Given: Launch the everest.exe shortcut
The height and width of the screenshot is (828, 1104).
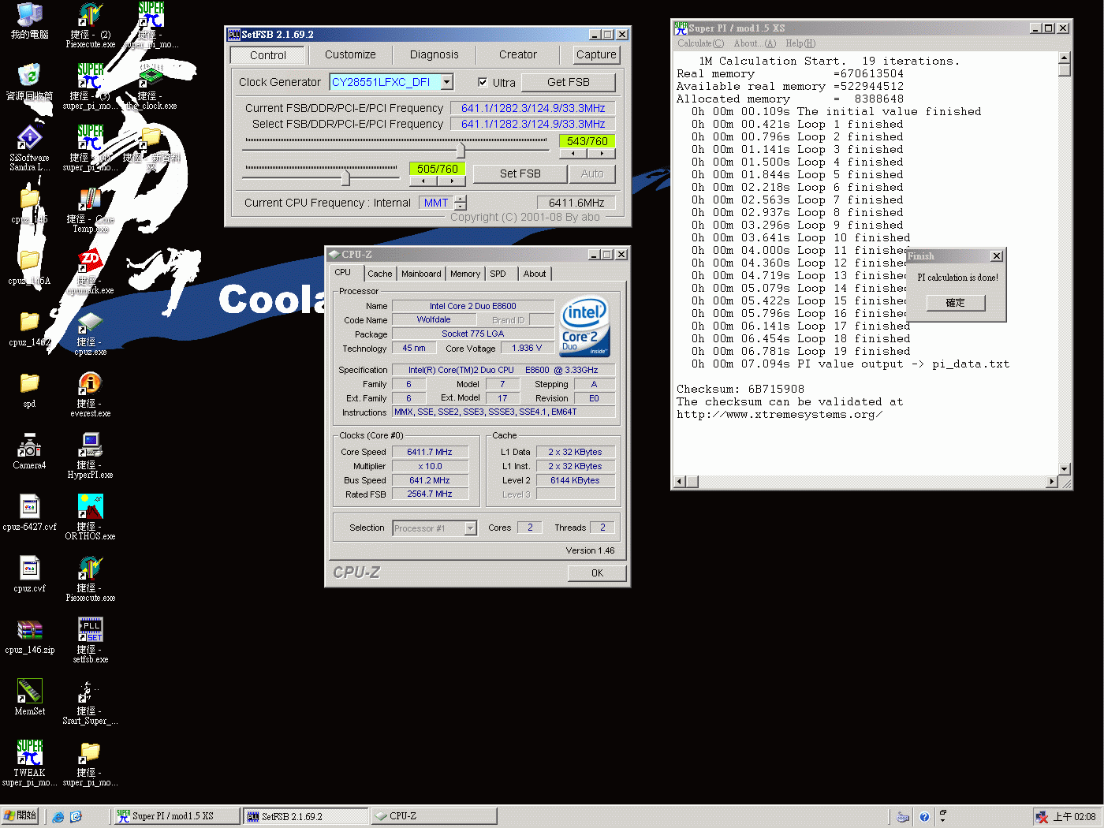Looking at the screenshot, I should pyautogui.click(x=91, y=394).
